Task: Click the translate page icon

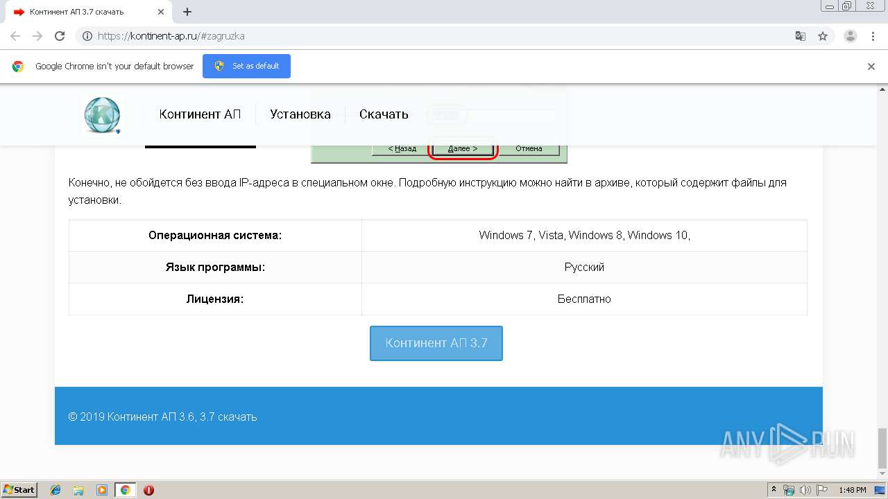Action: click(800, 36)
